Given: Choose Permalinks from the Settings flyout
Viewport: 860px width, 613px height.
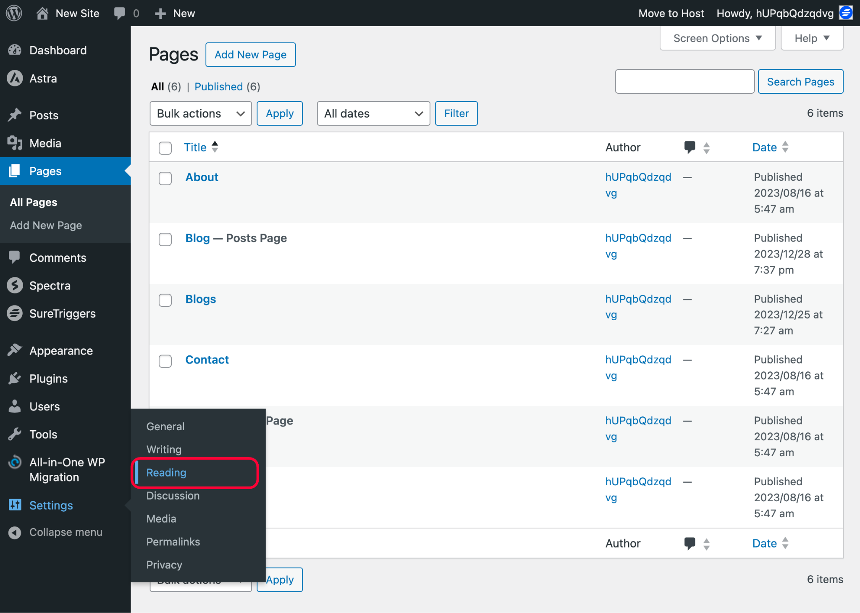Looking at the screenshot, I should pyautogui.click(x=173, y=542).
